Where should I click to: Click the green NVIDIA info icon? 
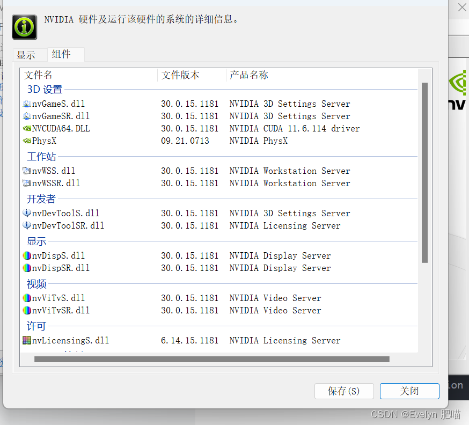coord(24,27)
